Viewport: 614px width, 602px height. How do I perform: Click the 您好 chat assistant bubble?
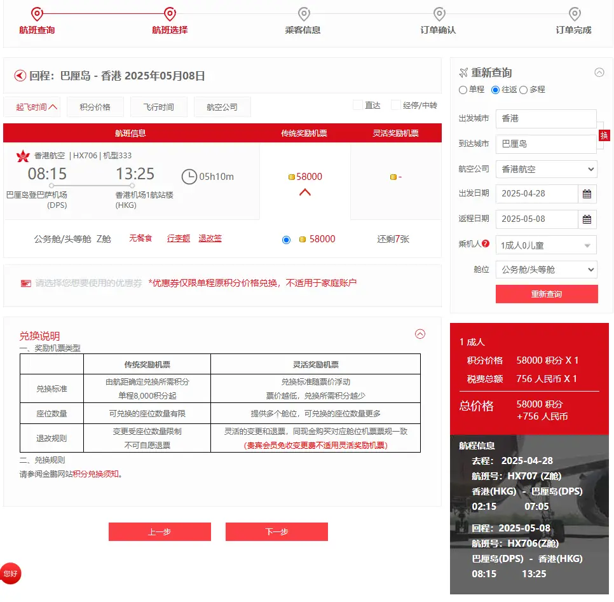pyautogui.click(x=11, y=574)
